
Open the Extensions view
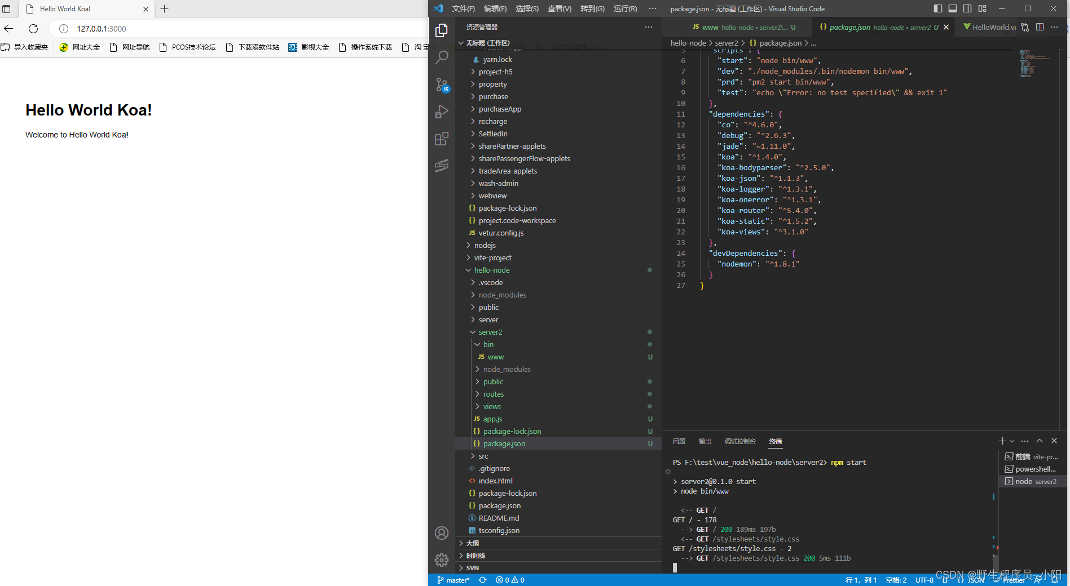(442, 139)
